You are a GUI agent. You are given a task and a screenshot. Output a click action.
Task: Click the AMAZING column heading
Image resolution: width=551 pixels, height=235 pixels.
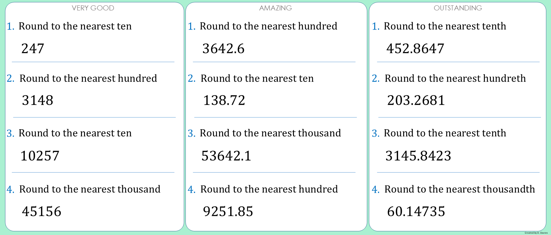[275, 8]
